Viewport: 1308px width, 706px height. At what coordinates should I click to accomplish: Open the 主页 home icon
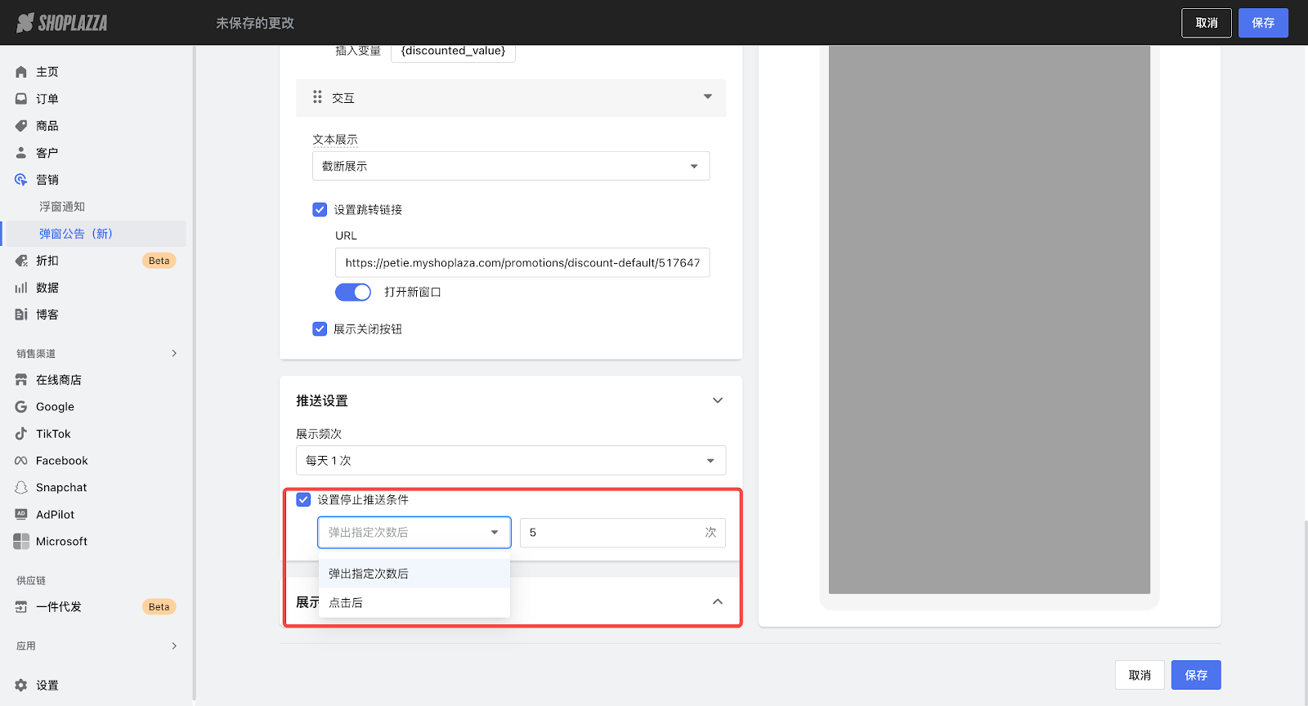pos(21,72)
